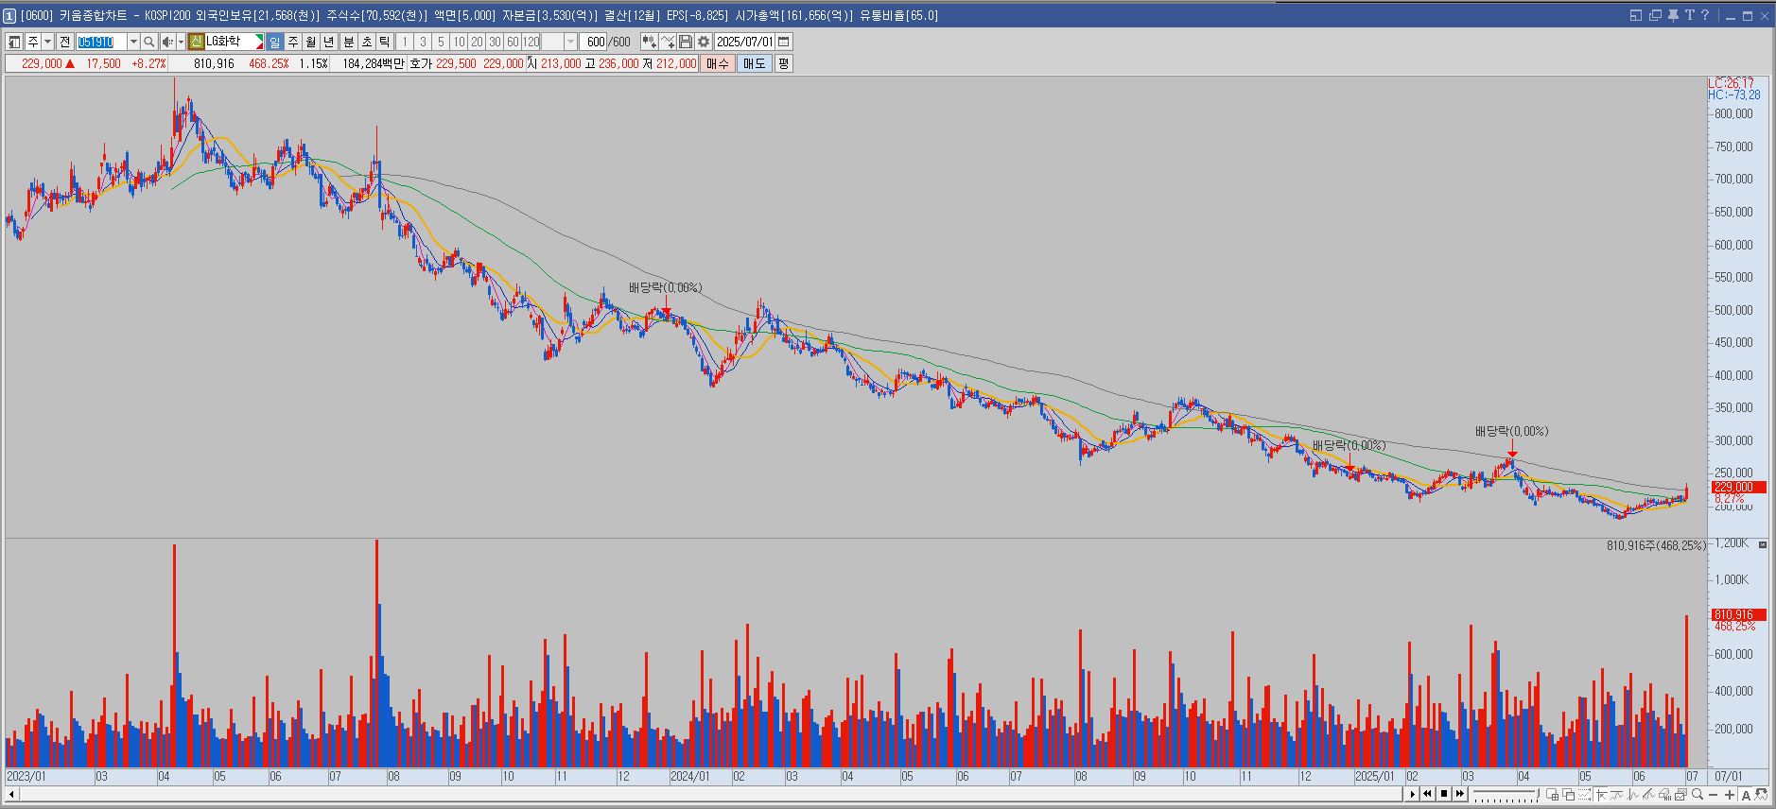Click the bottom magnifier zoom icon
The image size is (1776, 809).
tap(1698, 794)
